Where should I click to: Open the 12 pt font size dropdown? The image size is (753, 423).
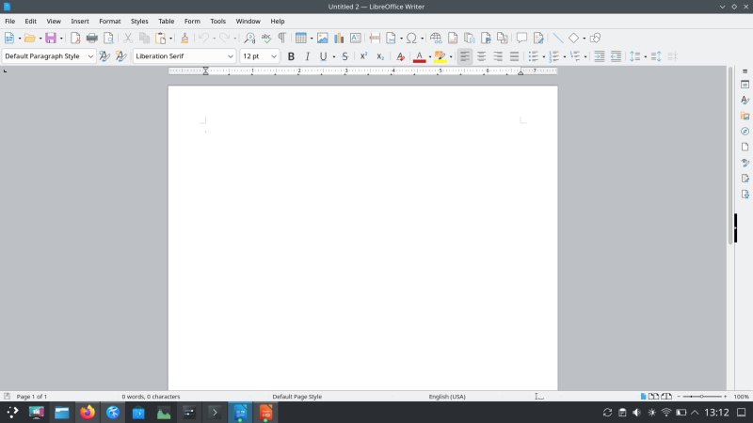pyautogui.click(x=274, y=56)
